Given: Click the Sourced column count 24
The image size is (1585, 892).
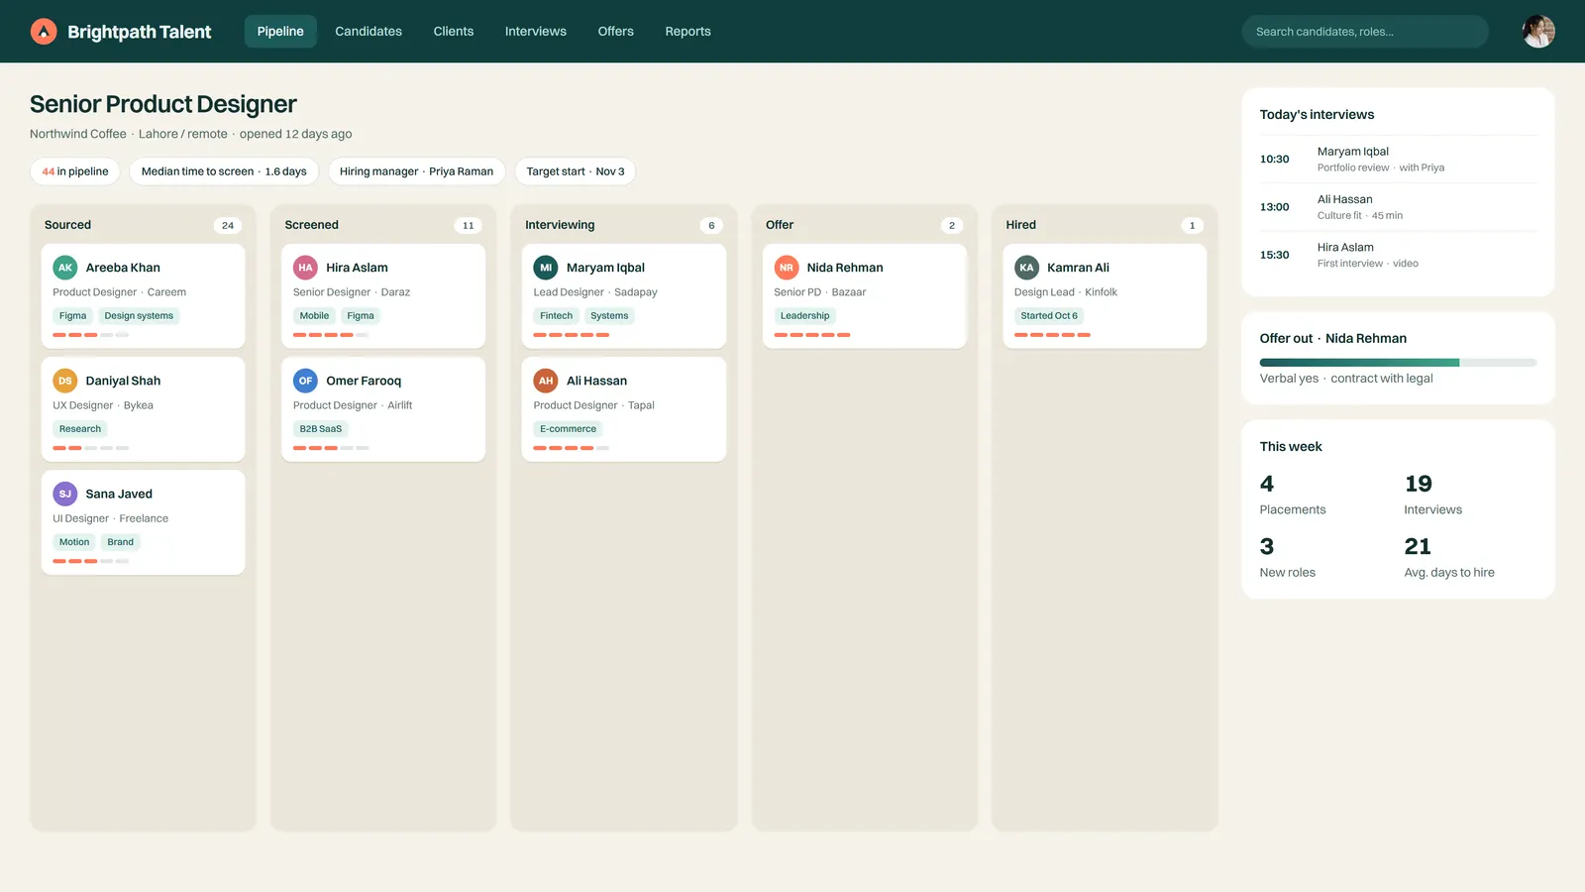Looking at the screenshot, I should click(x=228, y=225).
